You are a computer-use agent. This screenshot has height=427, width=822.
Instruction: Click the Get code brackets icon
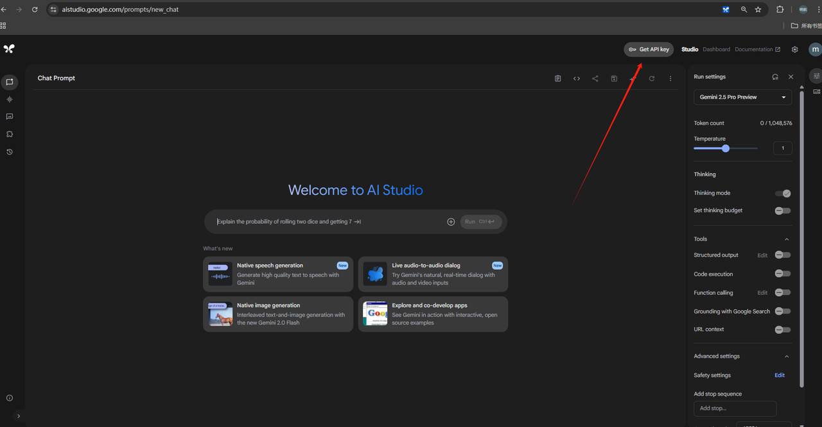click(x=577, y=78)
